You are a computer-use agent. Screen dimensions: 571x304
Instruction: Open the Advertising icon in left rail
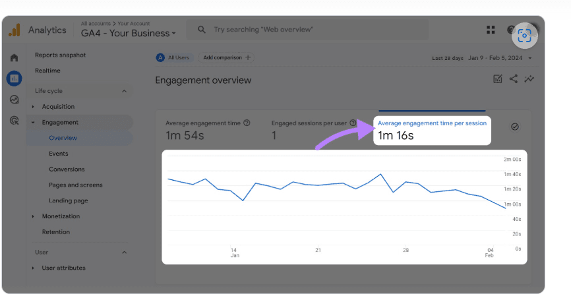[15, 121]
